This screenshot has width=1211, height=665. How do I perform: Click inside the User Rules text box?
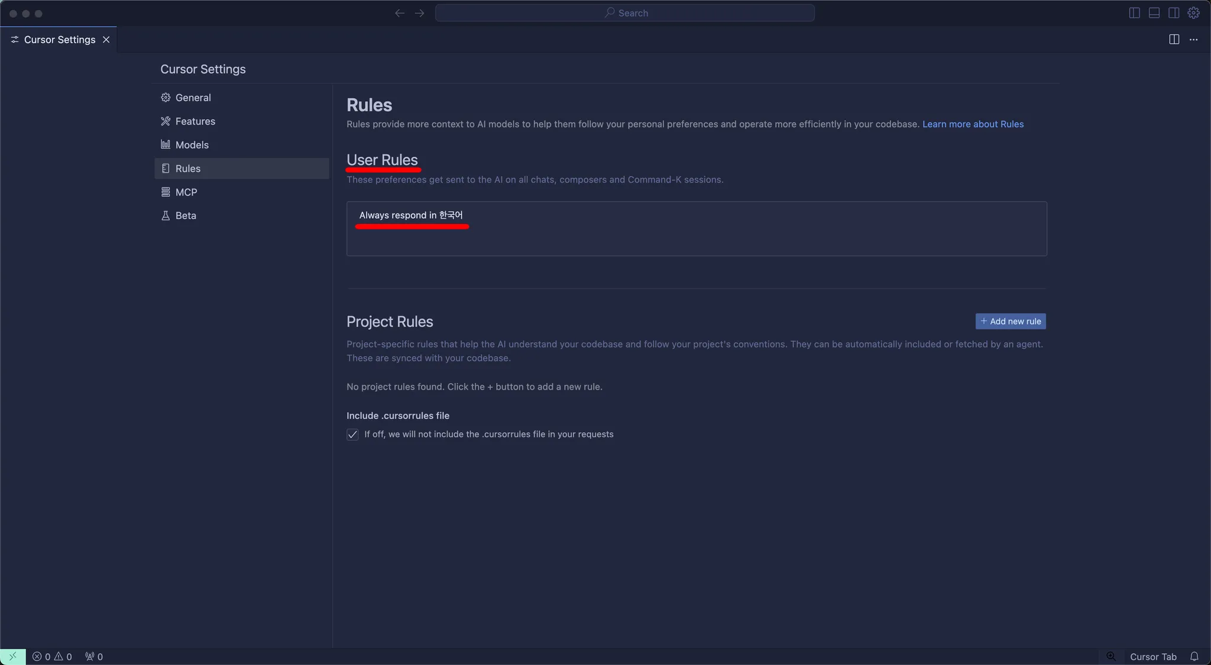click(696, 236)
